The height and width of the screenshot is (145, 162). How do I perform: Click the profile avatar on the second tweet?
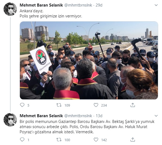(10, 120)
